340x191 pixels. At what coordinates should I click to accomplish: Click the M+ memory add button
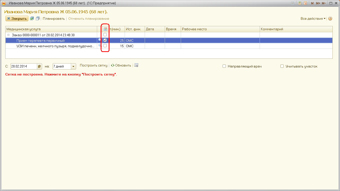318,3
